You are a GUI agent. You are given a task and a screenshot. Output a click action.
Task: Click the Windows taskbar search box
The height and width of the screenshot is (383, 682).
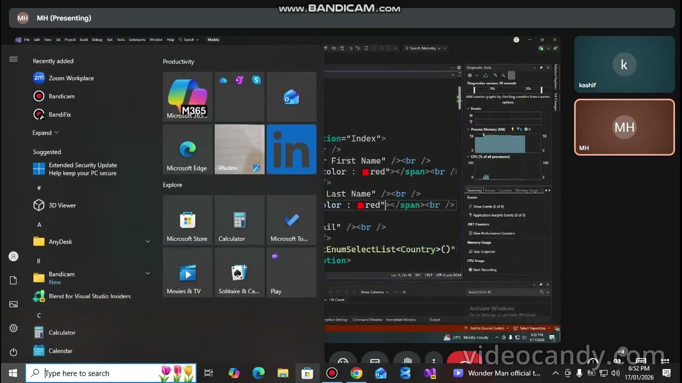coord(111,373)
